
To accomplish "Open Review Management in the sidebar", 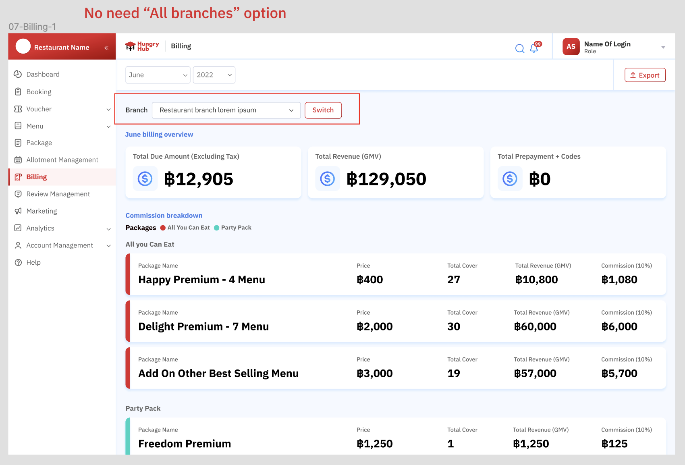I will click(x=58, y=194).
